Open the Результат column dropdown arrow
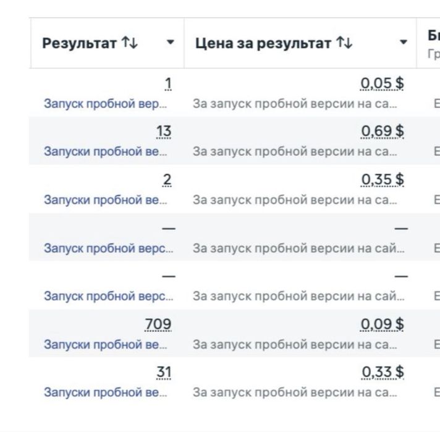Viewport: 440px width, 432px height. [x=170, y=43]
